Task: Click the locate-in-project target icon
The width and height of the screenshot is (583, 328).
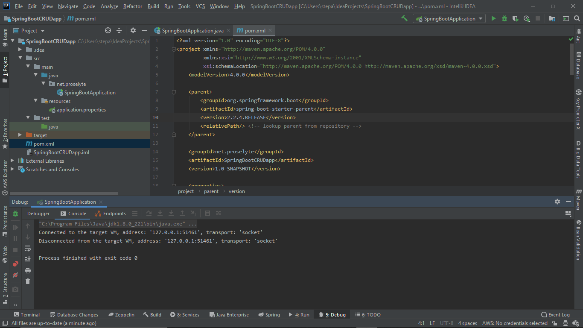Action: [x=108, y=30]
